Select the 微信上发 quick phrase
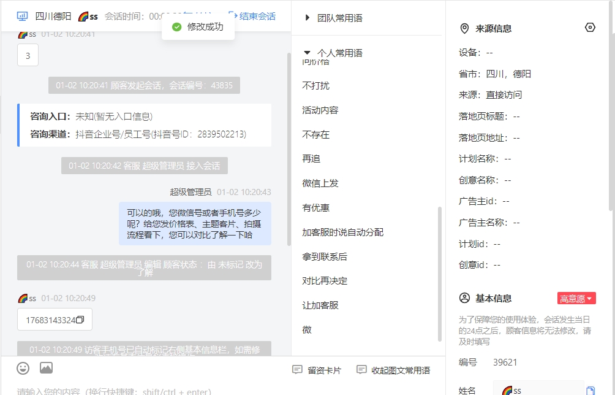 coord(320,183)
